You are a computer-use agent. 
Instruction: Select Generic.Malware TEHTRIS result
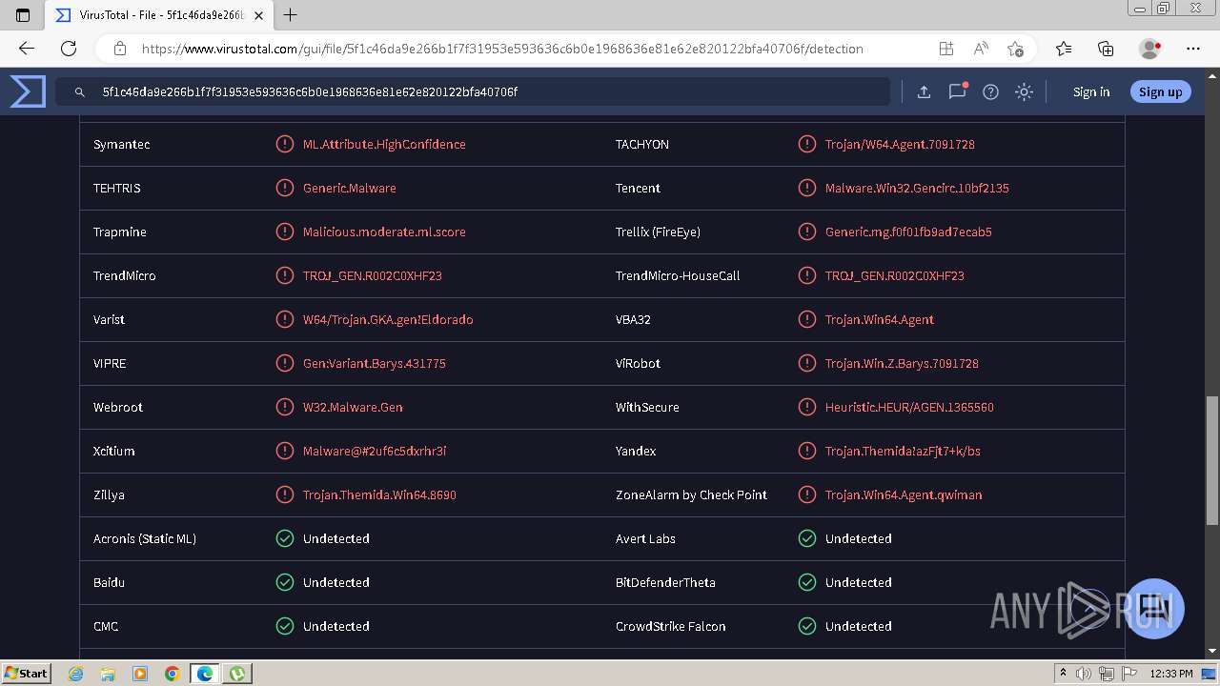(x=350, y=188)
